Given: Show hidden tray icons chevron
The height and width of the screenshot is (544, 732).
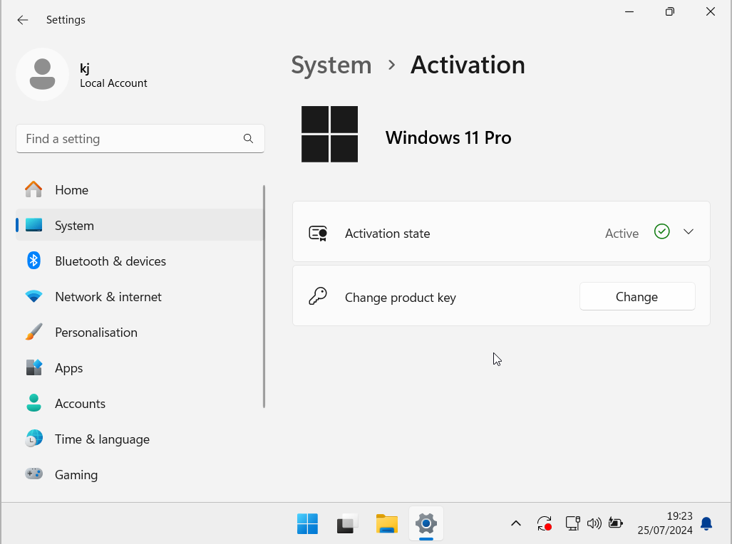Looking at the screenshot, I should [516, 523].
